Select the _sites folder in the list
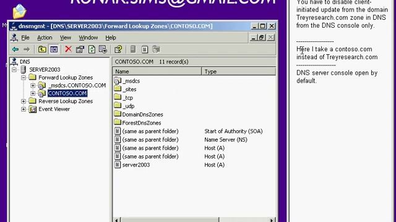 tap(129, 89)
